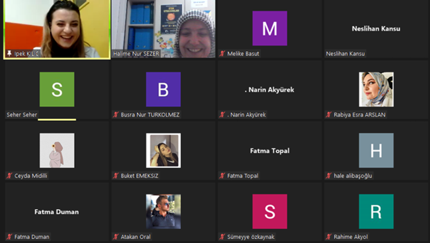This screenshot has height=243, width=430.
Task: Click muted microphone icon beside Fatma Topal label
Action: point(222,176)
